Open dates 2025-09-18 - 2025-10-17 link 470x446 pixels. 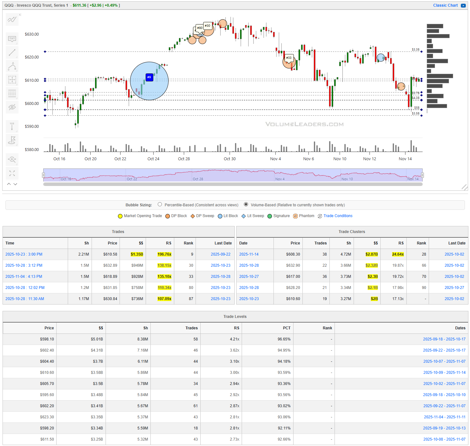pos(444,339)
